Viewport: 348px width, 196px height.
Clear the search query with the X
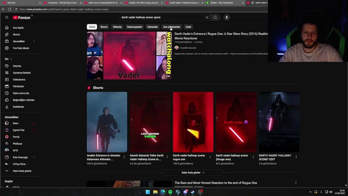[207, 17]
